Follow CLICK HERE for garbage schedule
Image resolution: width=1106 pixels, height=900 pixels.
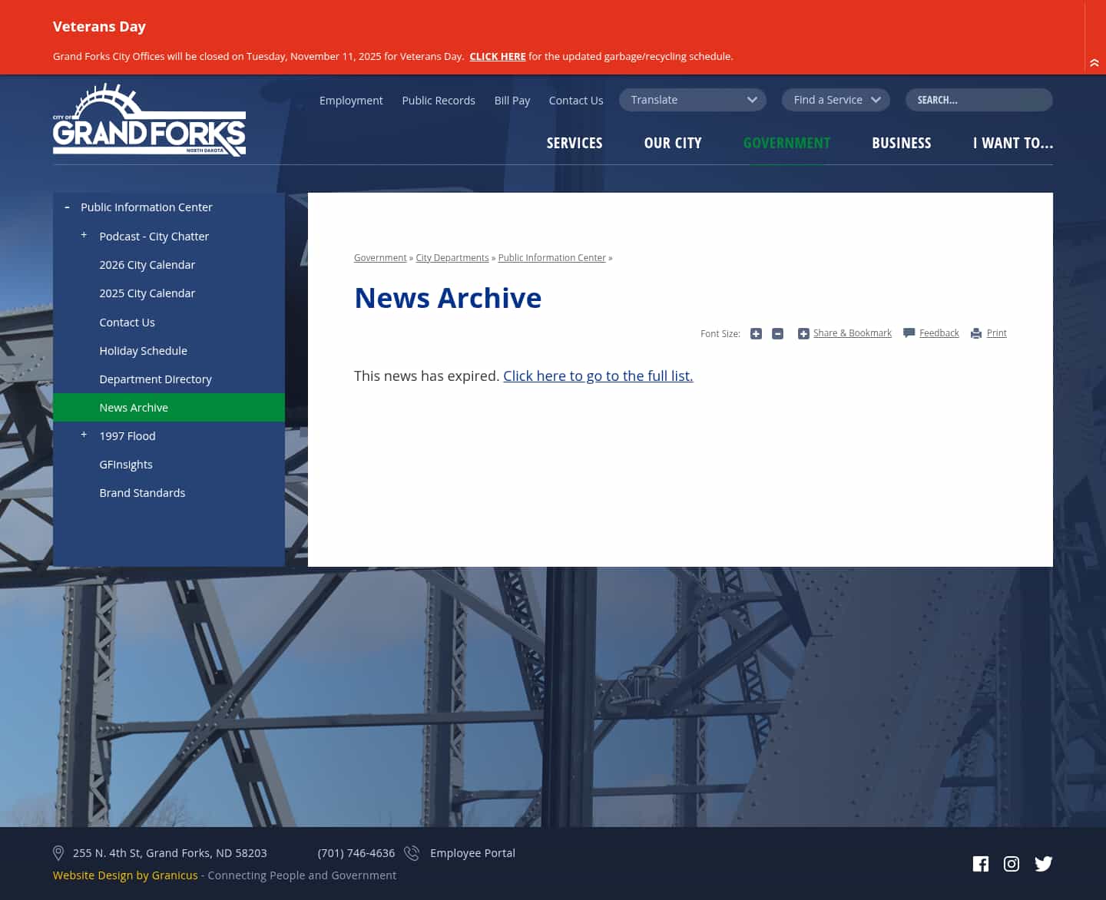(498, 56)
